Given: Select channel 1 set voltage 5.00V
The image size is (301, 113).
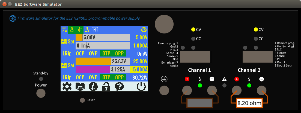Looking at the screenshot, I should click(141, 37).
